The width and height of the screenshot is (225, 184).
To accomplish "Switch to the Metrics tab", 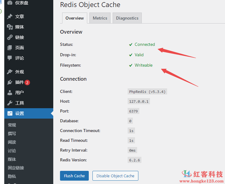I will tap(100, 18).
